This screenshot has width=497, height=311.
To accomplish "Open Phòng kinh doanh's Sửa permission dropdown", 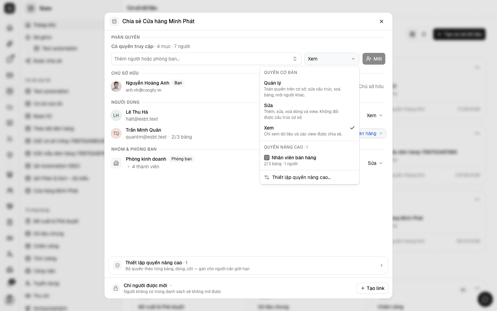I will pos(375,163).
